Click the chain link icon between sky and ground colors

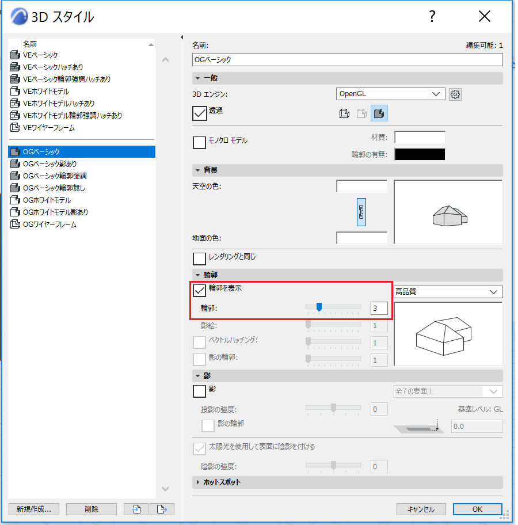point(361,212)
